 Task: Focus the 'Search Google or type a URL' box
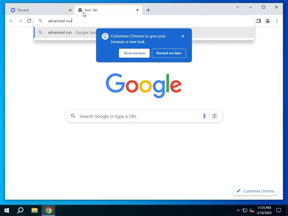[144, 116]
